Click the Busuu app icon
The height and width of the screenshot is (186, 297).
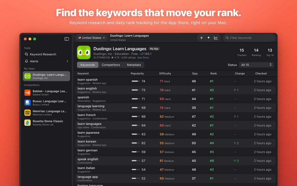[x=28, y=103]
